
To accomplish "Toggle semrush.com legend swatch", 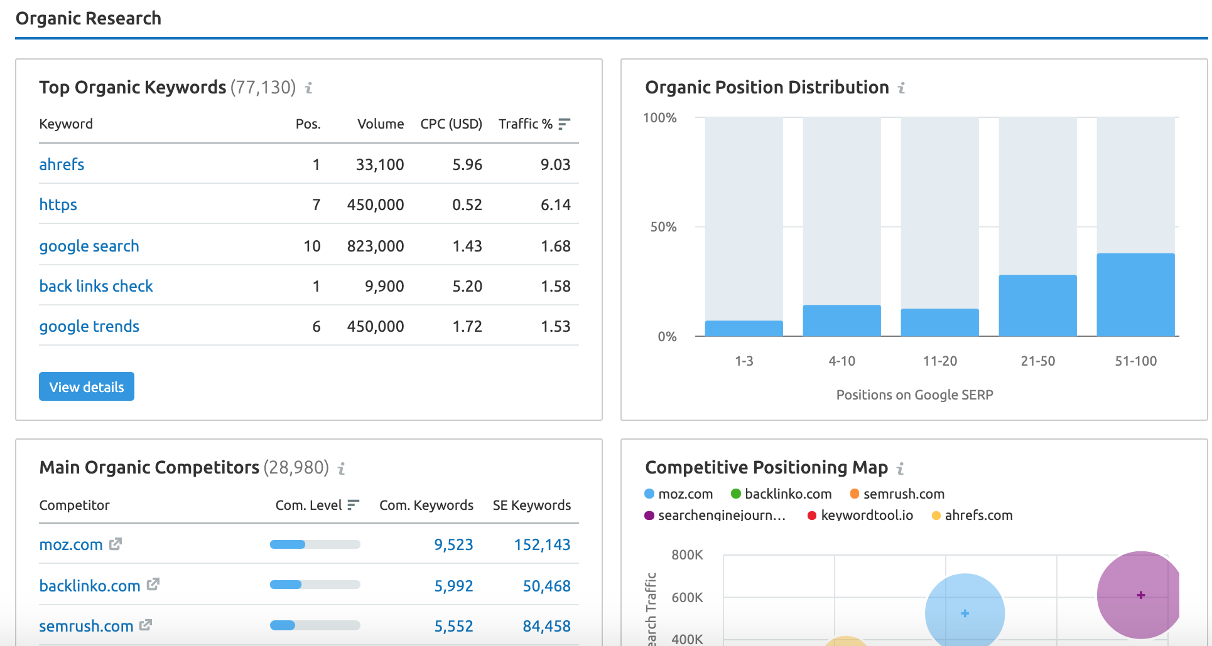I will point(855,494).
